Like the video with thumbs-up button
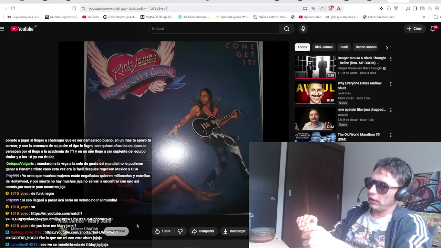Viewport: 441px width, 248px height. pos(163,231)
